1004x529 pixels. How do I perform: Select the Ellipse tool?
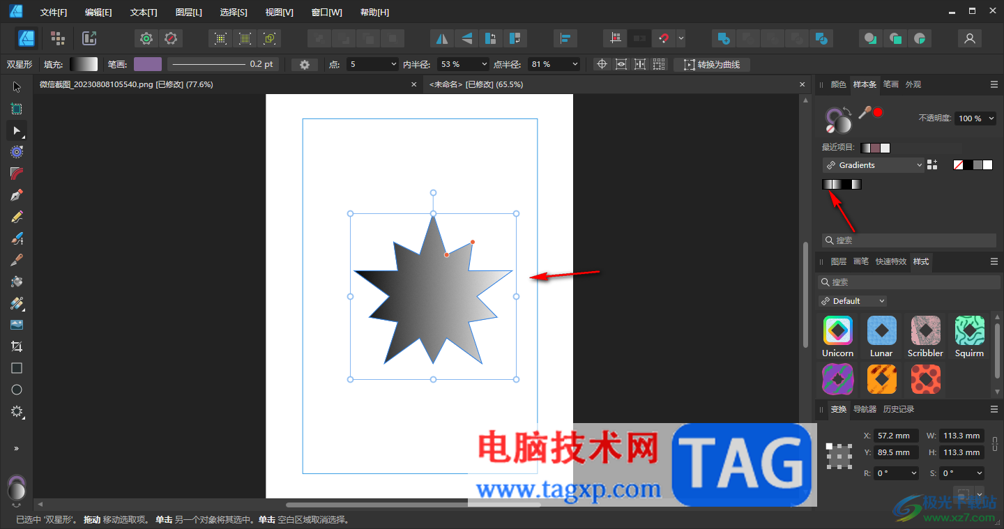(17, 390)
